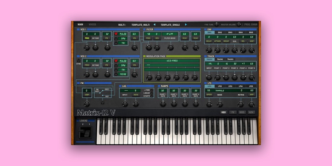Toggle the VCO 2 SYNC button

pyautogui.click(x=79, y=60)
